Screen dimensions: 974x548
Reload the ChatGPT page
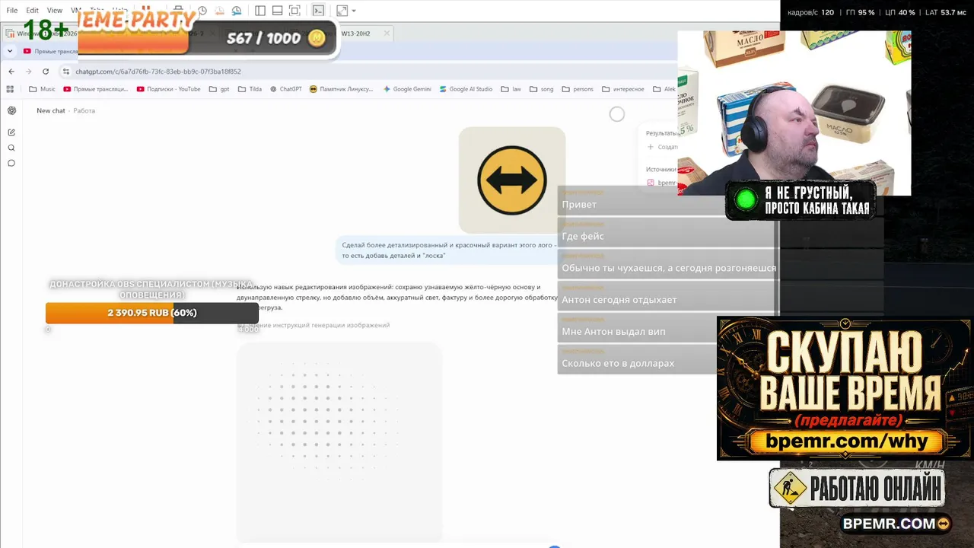(46, 72)
